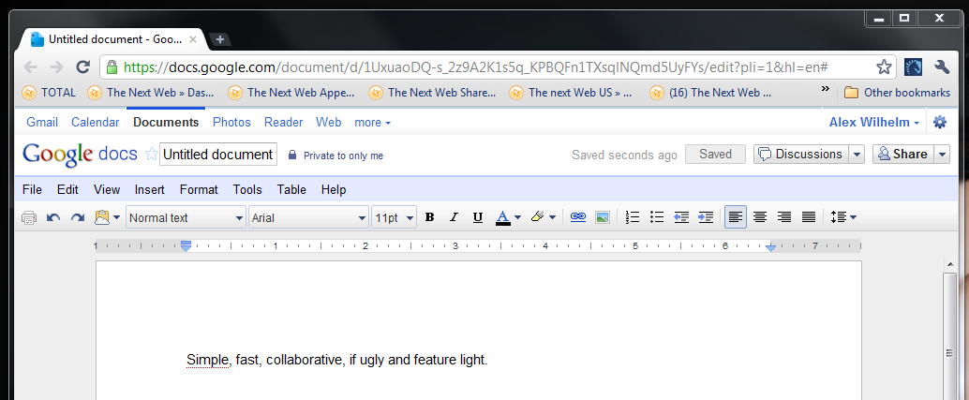This screenshot has height=400, width=969.
Task: Click the Saved button
Action: 715,155
